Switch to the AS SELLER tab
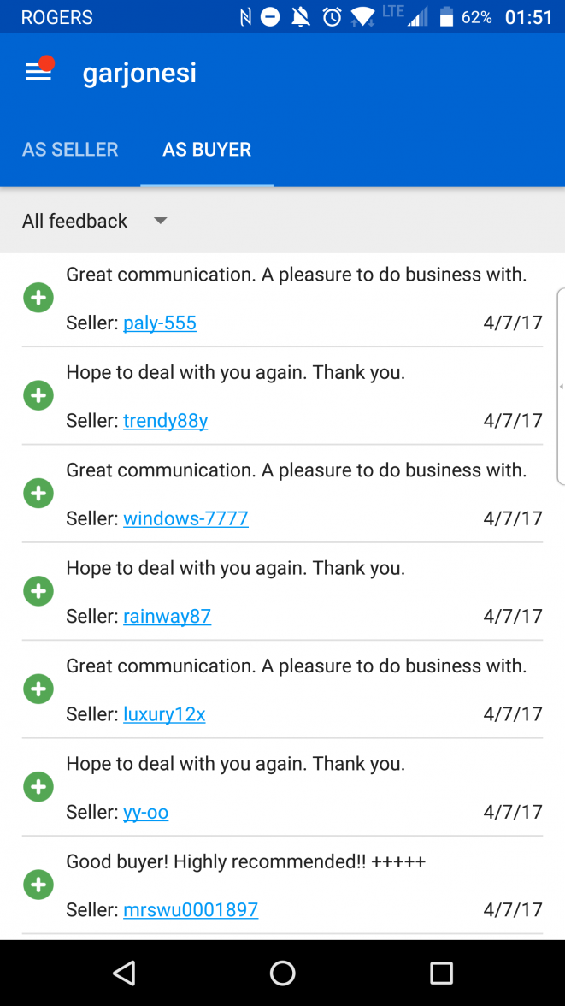The height and width of the screenshot is (1006, 565). coord(69,149)
